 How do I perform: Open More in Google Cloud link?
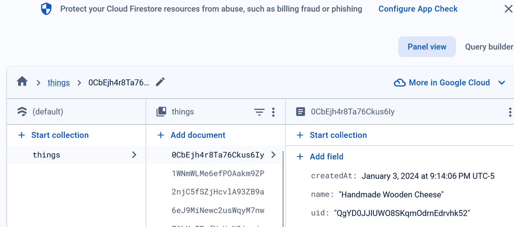(449, 83)
